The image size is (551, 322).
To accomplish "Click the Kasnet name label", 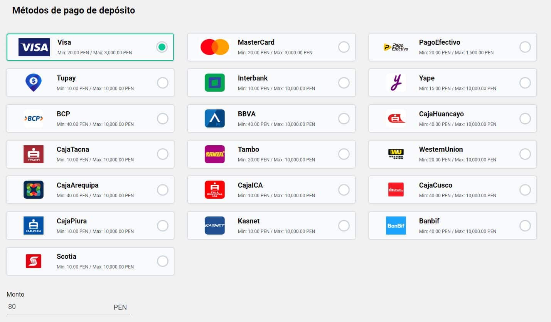I will coord(249,221).
